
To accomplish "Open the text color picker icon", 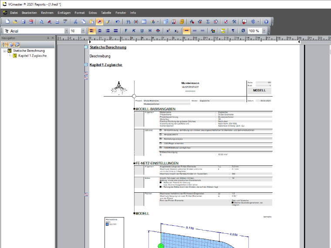I will pos(213,31).
